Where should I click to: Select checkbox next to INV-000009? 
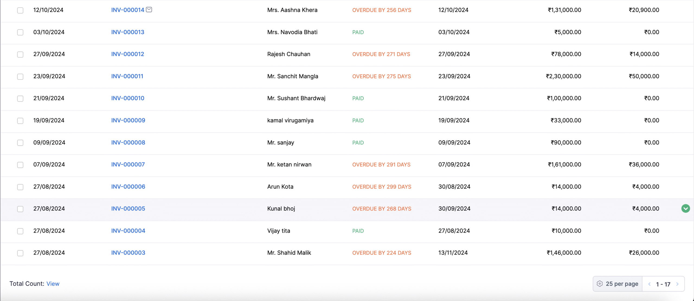tap(20, 121)
